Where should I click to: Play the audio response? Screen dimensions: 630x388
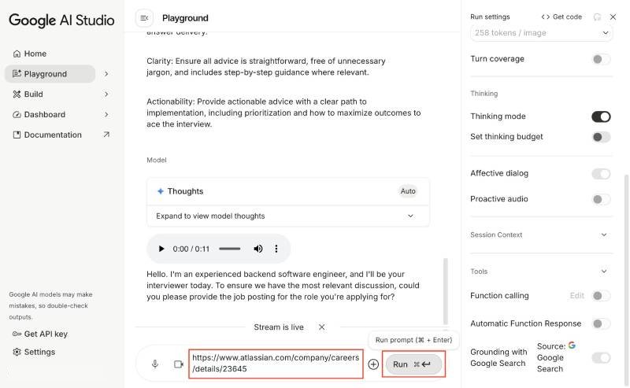(x=161, y=249)
